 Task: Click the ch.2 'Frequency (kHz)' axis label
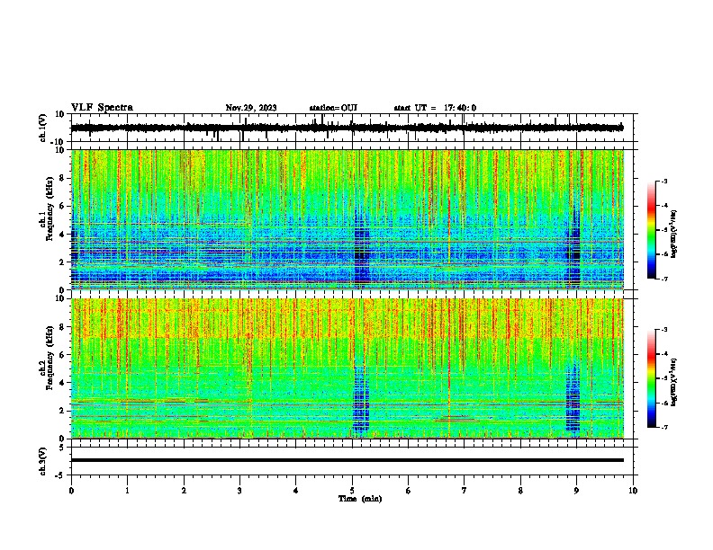click(50, 358)
